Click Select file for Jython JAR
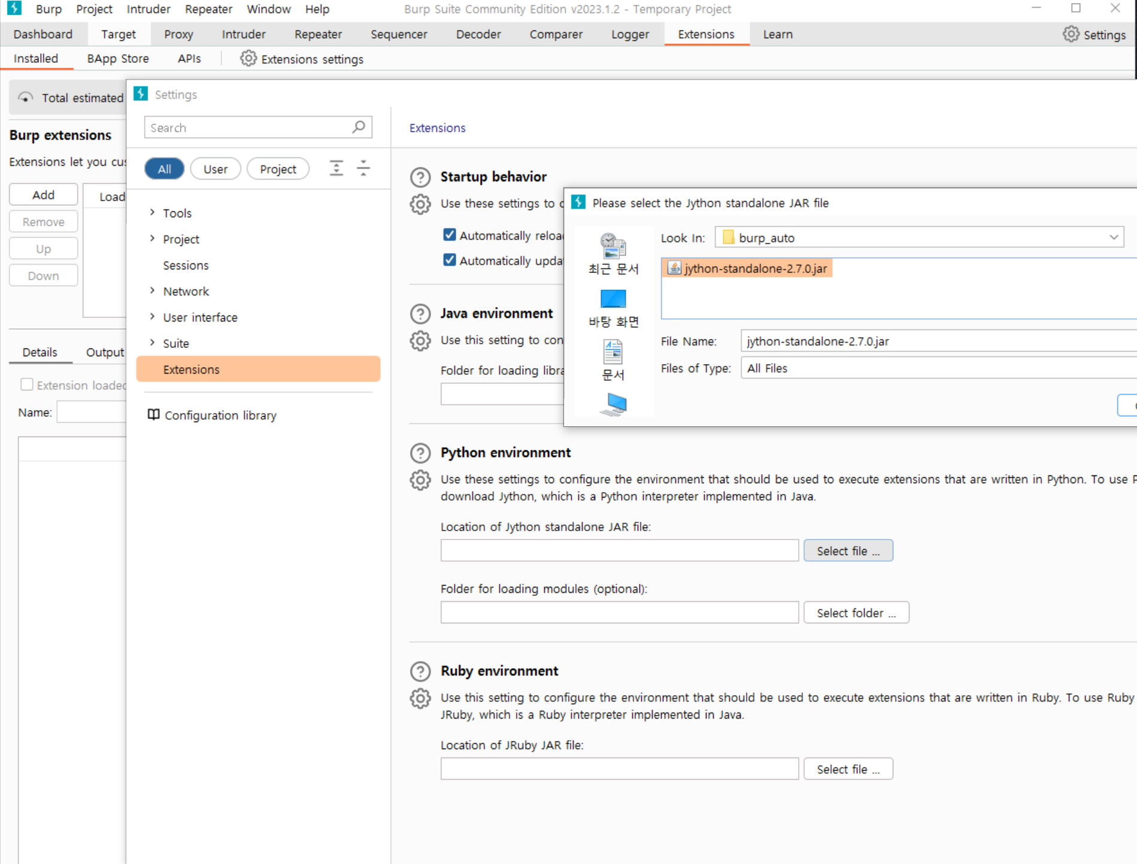The image size is (1137, 864). click(848, 550)
